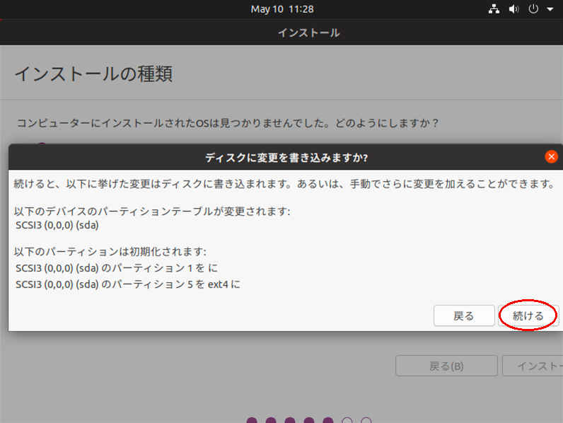The image size is (563, 423).
Task: Click the first filled progress dot
Action: tap(252, 421)
